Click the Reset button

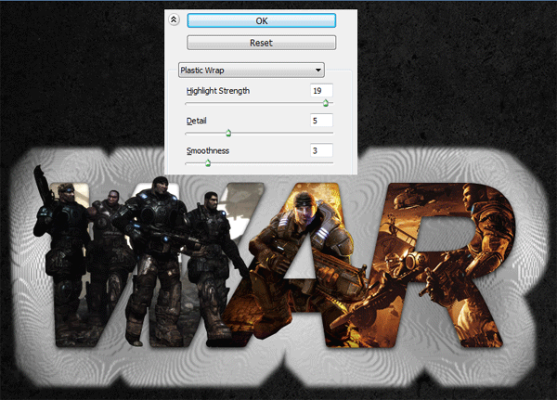point(261,43)
